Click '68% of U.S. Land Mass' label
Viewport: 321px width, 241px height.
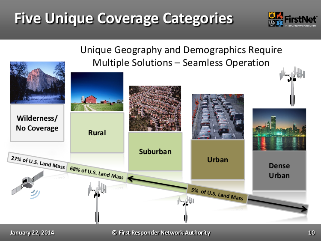97,173
